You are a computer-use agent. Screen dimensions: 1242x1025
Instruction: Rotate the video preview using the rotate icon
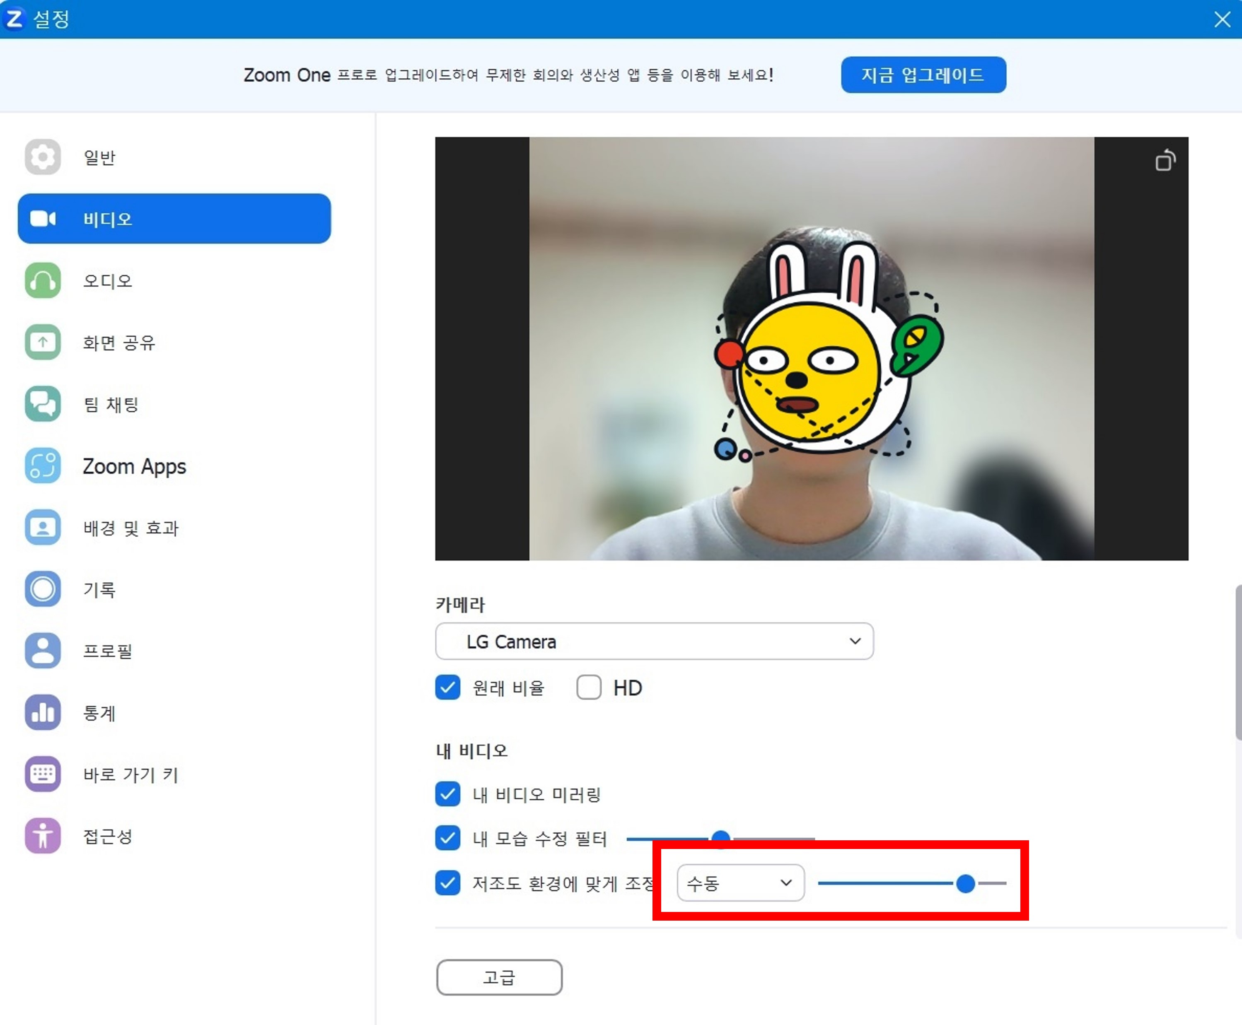[1165, 161]
